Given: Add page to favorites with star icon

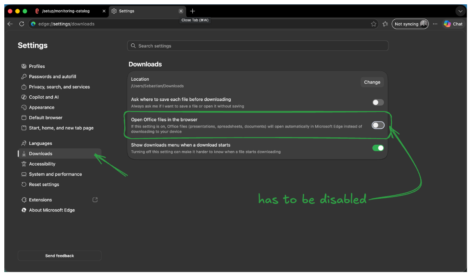Looking at the screenshot, I should (373, 24).
